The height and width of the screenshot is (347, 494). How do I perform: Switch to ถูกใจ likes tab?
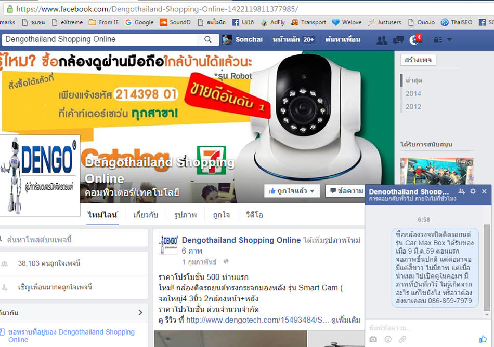pyautogui.click(x=221, y=215)
